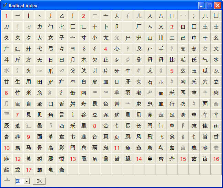Image resolution: width=223 pixels, height=188 pixels.
Task: Pick the radical 力 (power)
Action: [x=40, y=27]
